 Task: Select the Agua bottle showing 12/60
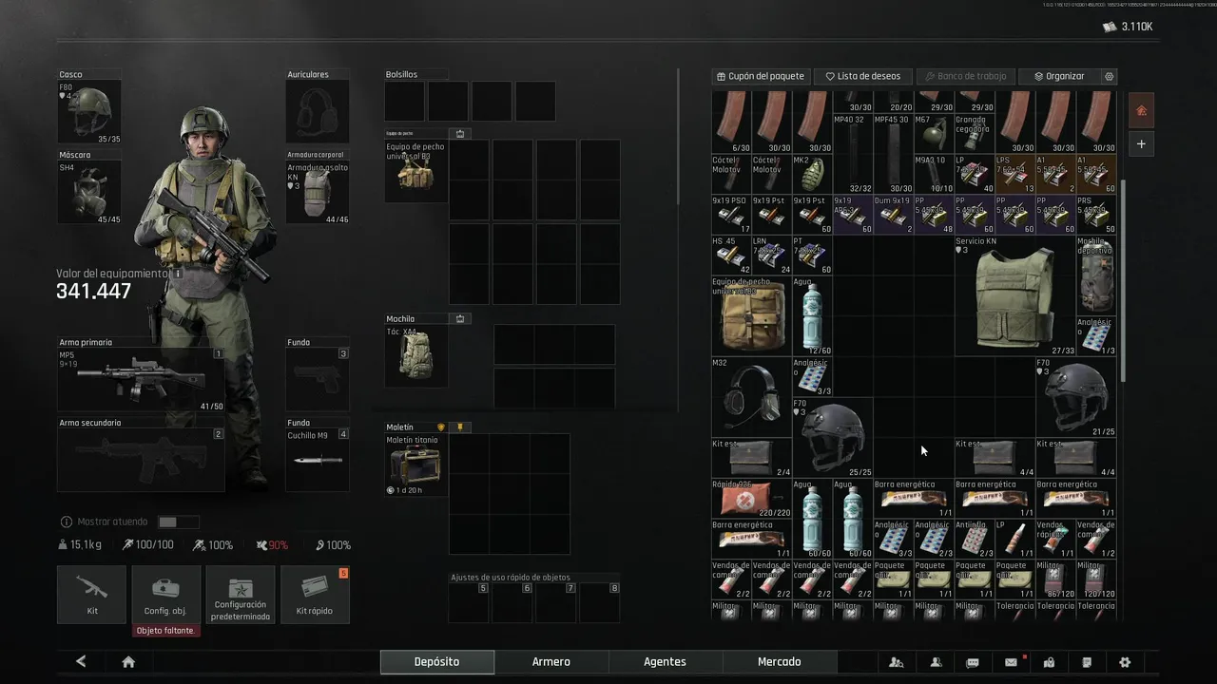pyautogui.click(x=812, y=315)
